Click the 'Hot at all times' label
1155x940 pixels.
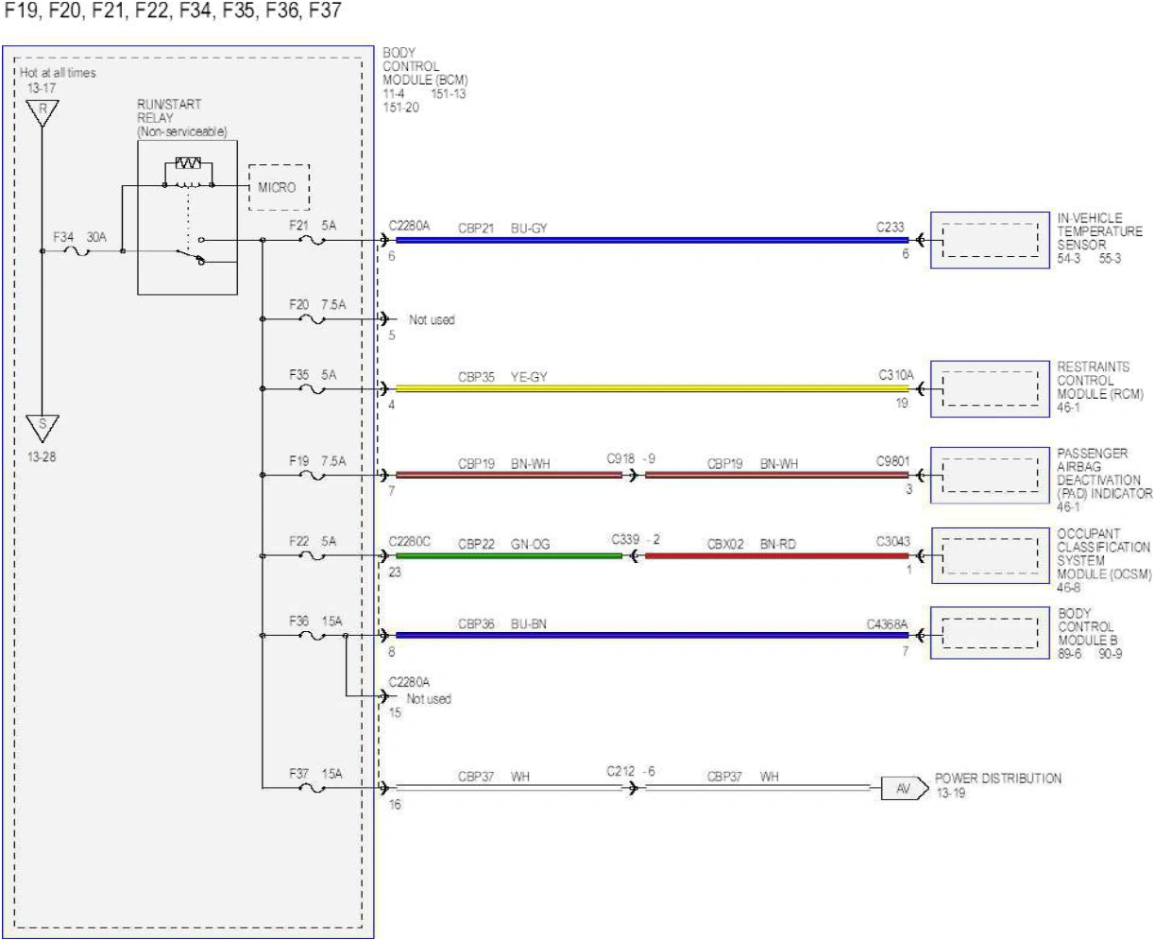[58, 73]
